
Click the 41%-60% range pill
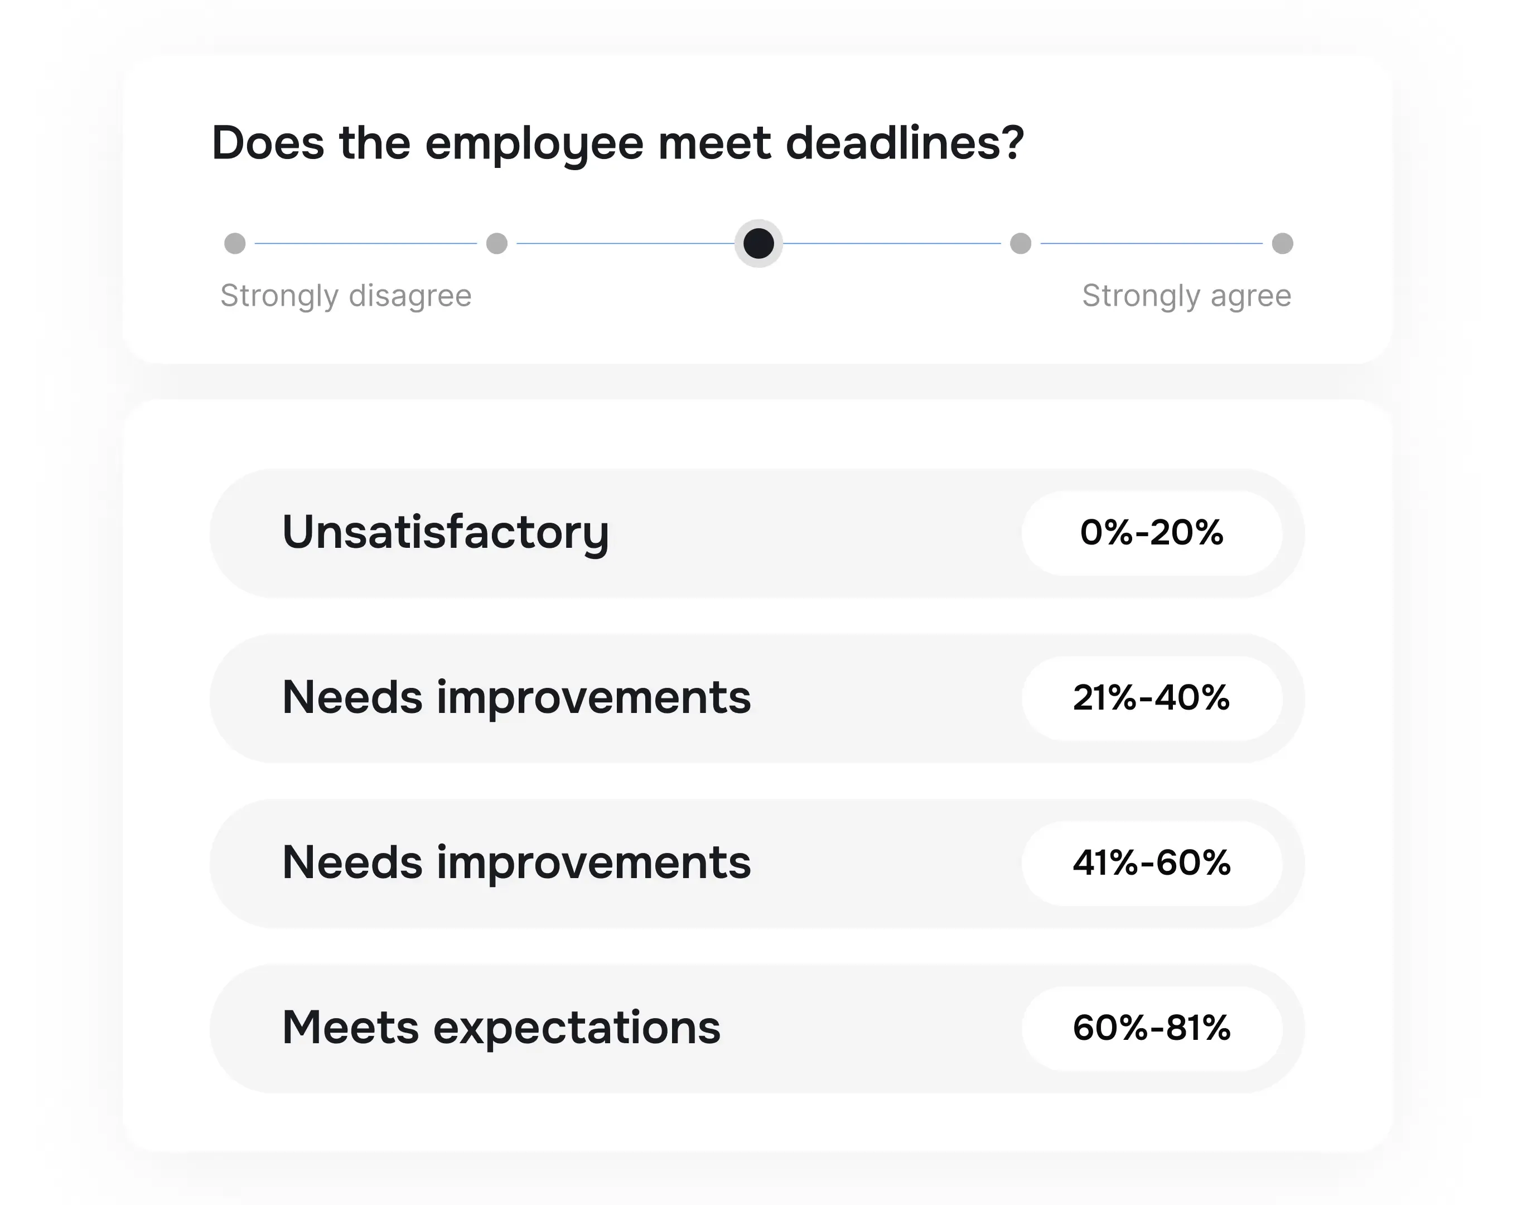(1151, 863)
